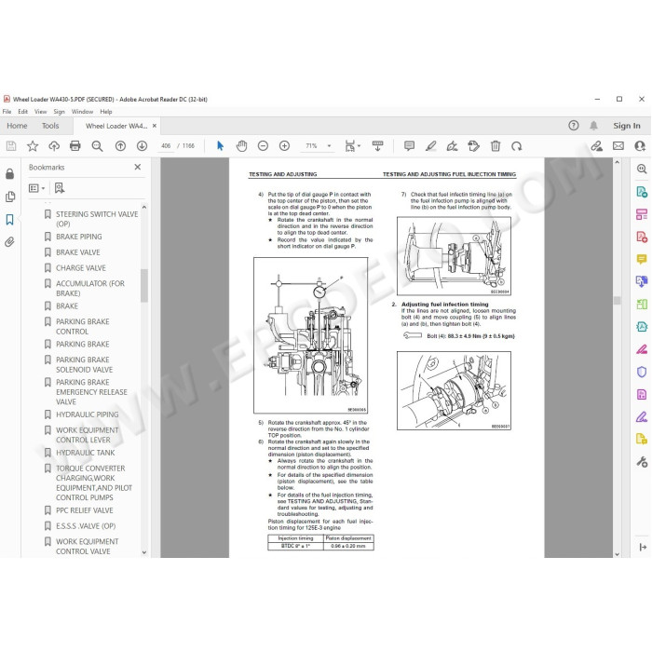Click the upload to cloud icon

coord(54,146)
